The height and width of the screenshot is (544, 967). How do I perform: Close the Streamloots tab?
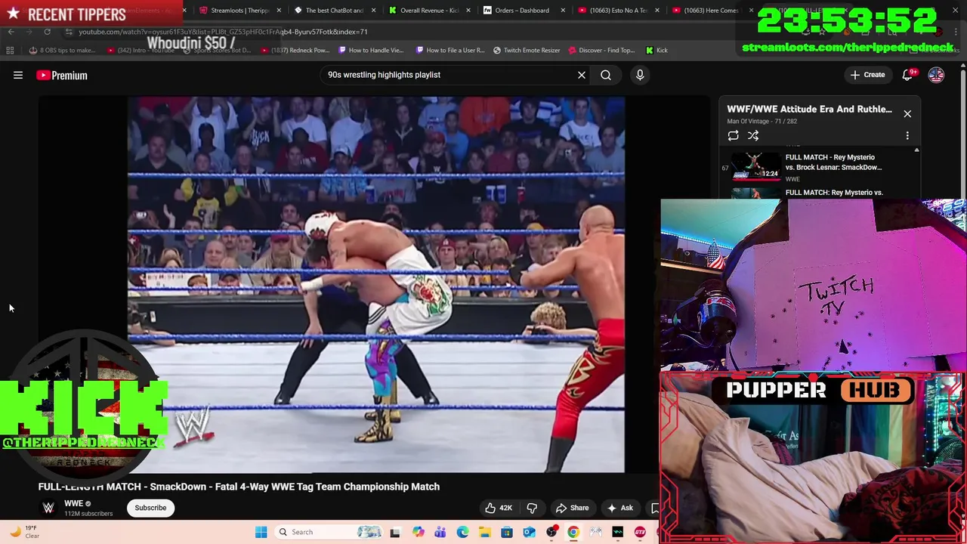(x=279, y=11)
